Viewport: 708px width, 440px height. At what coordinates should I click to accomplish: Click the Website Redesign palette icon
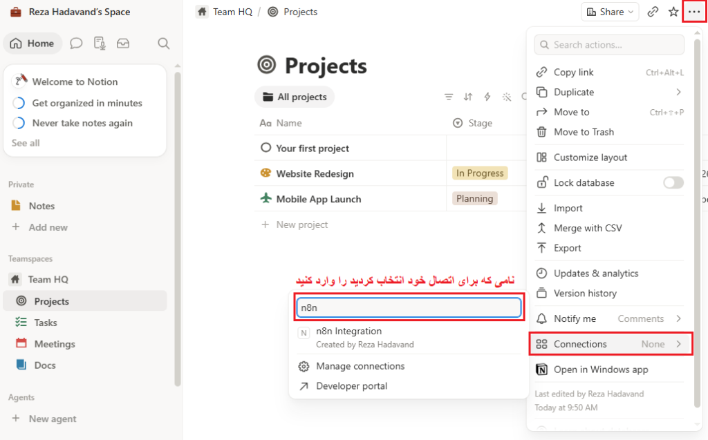click(266, 173)
